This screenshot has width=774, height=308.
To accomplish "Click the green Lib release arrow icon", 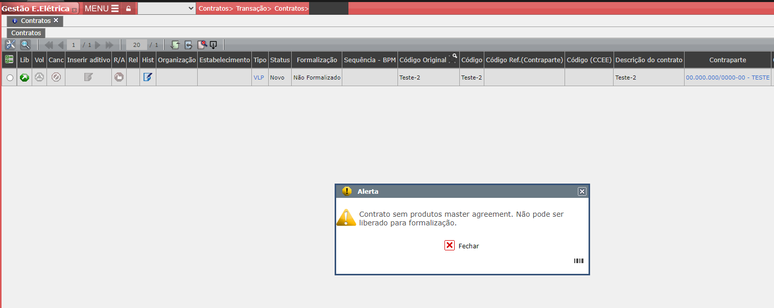I will [x=25, y=78].
